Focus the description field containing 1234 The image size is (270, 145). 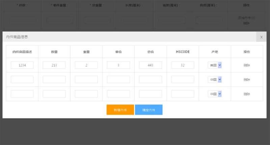[x=22, y=65]
